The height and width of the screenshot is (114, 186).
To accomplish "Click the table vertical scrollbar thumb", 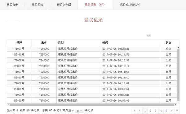I will coord(178,74).
